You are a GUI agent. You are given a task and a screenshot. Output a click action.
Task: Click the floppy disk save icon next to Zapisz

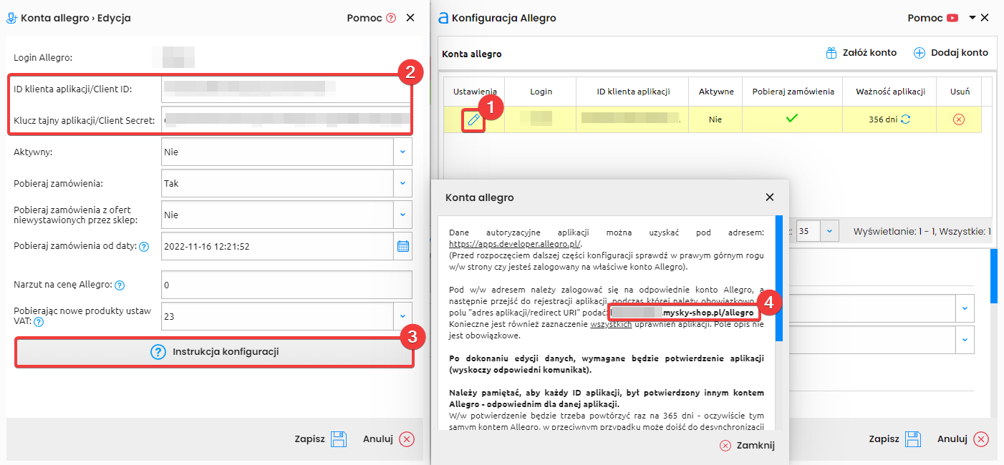pos(338,439)
